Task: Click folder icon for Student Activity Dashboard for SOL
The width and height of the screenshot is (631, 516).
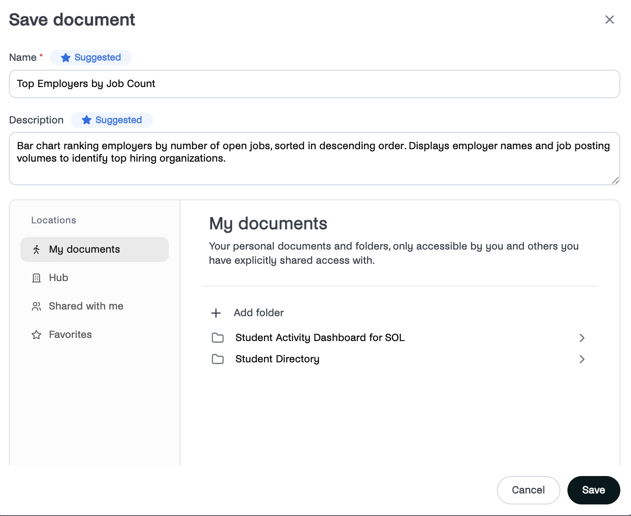Action: point(218,338)
